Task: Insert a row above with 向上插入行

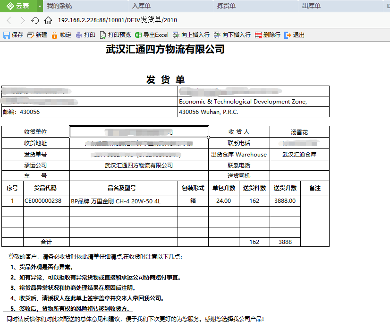Action: click(191, 35)
